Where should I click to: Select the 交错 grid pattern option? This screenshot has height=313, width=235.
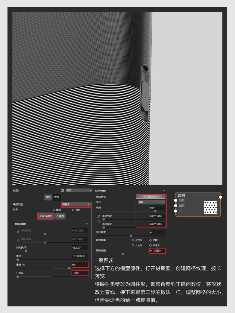(151, 240)
